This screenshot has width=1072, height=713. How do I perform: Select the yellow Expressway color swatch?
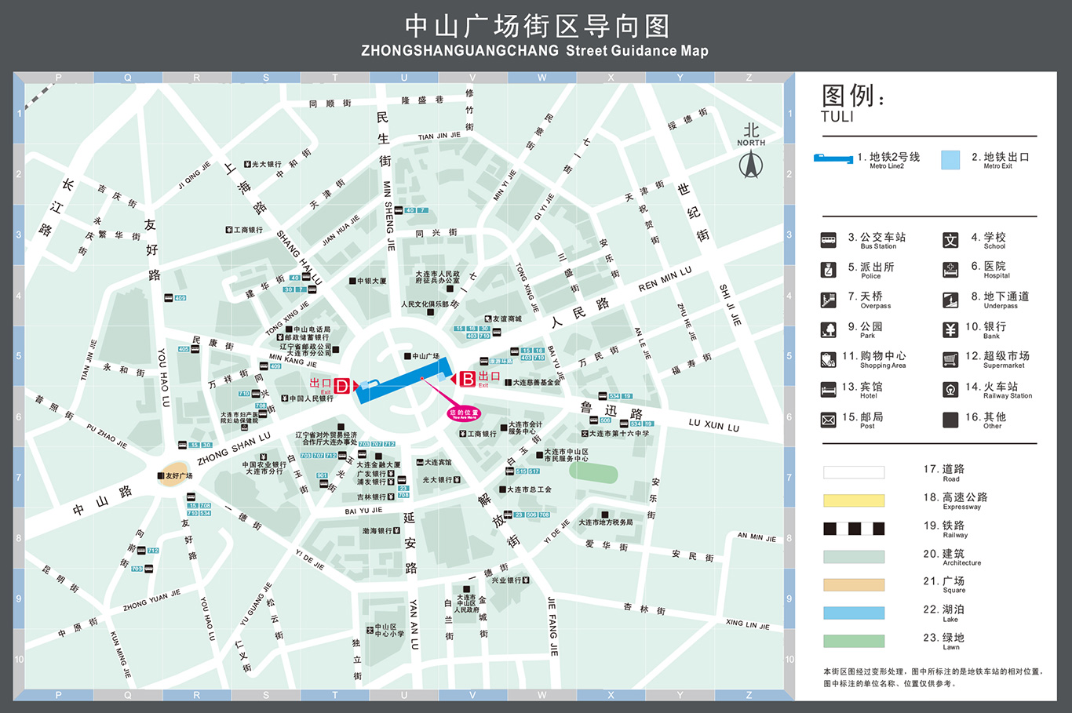(854, 500)
